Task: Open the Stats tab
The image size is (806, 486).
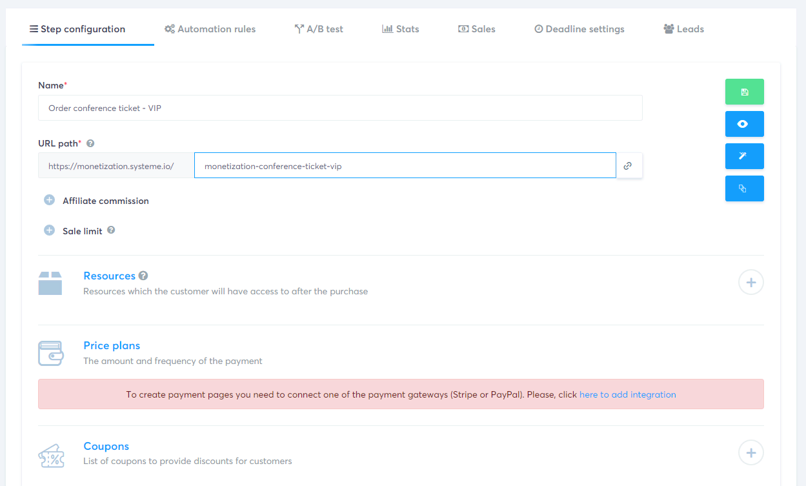Action: click(x=401, y=29)
